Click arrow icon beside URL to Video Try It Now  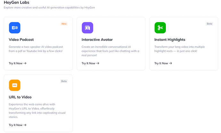tap(25, 125)
